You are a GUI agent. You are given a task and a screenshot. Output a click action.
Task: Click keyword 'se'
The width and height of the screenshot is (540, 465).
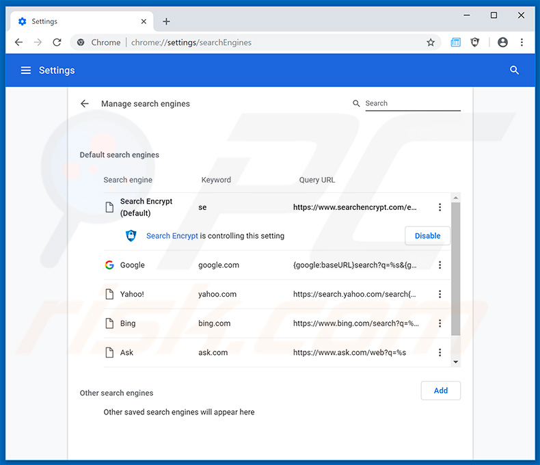[x=202, y=207]
